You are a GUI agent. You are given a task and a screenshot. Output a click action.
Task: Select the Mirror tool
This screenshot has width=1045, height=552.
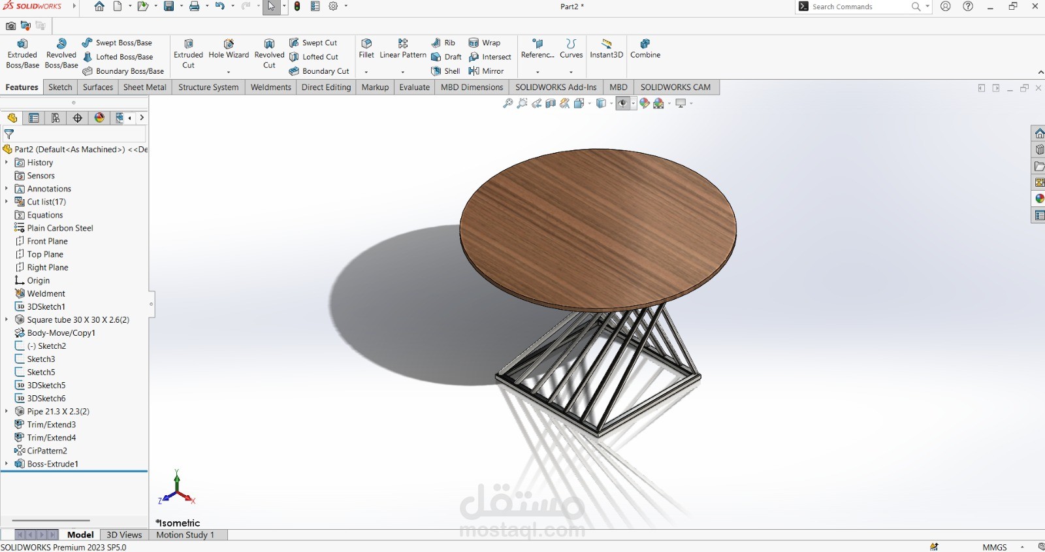tap(486, 71)
